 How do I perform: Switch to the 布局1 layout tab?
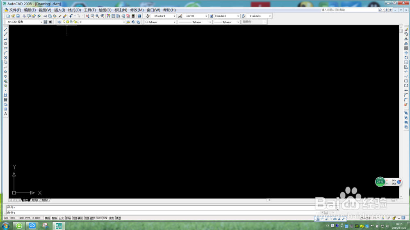click(35, 200)
